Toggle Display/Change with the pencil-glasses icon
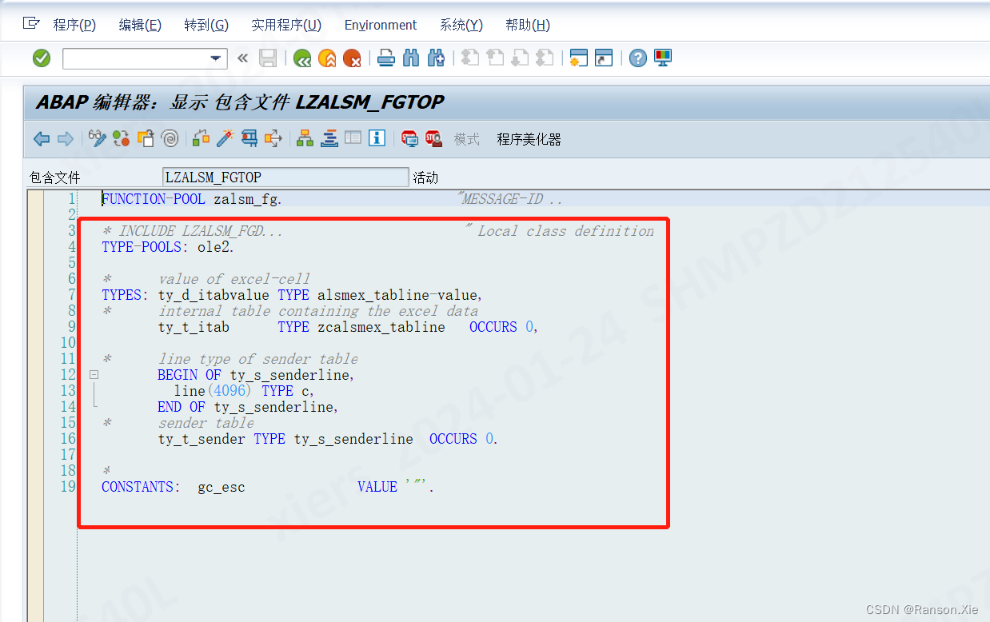The height and width of the screenshot is (622, 990). pyautogui.click(x=97, y=138)
